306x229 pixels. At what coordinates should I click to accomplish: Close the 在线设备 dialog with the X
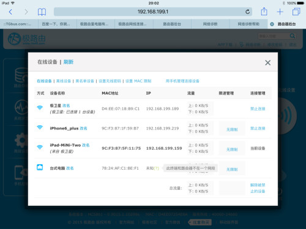(267, 62)
